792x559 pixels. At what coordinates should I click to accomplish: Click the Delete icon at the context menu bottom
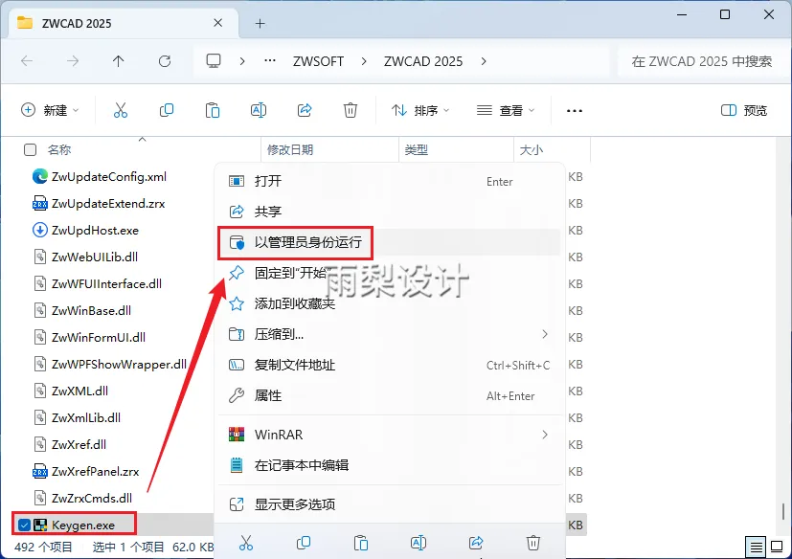tap(533, 543)
